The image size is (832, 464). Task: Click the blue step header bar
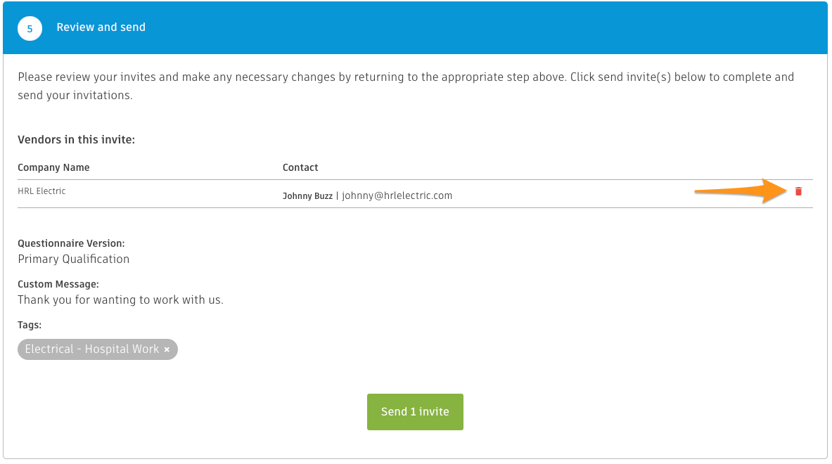(x=415, y=27)
